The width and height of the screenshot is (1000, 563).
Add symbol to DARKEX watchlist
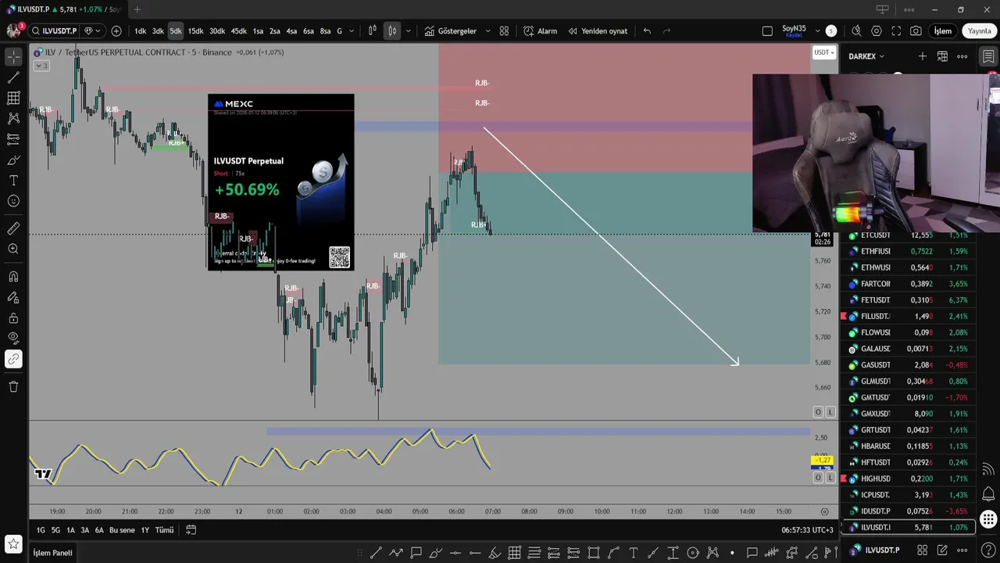point(923,56)
